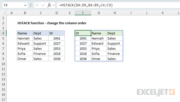The height and width of the screenshot is (102, 180).
Task: Expand the fx dropdown arrow
Action: coord(53,5)
